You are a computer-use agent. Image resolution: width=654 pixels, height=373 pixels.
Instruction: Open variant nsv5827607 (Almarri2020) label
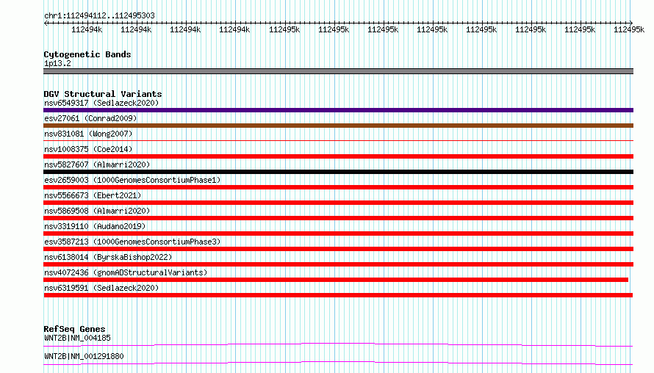[97, 164]
